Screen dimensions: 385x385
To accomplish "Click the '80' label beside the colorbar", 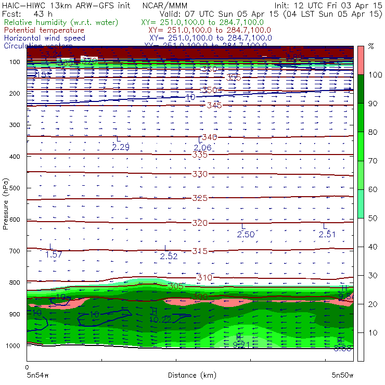I will (x=373, y=132).
